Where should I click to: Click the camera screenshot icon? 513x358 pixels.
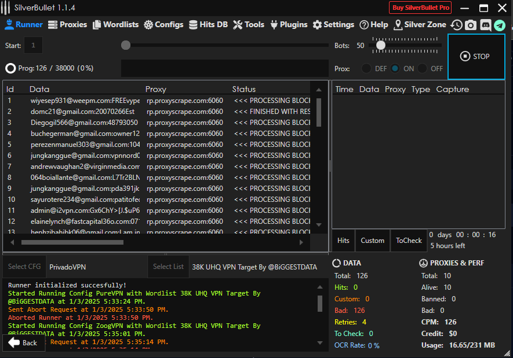click(471, 25)
